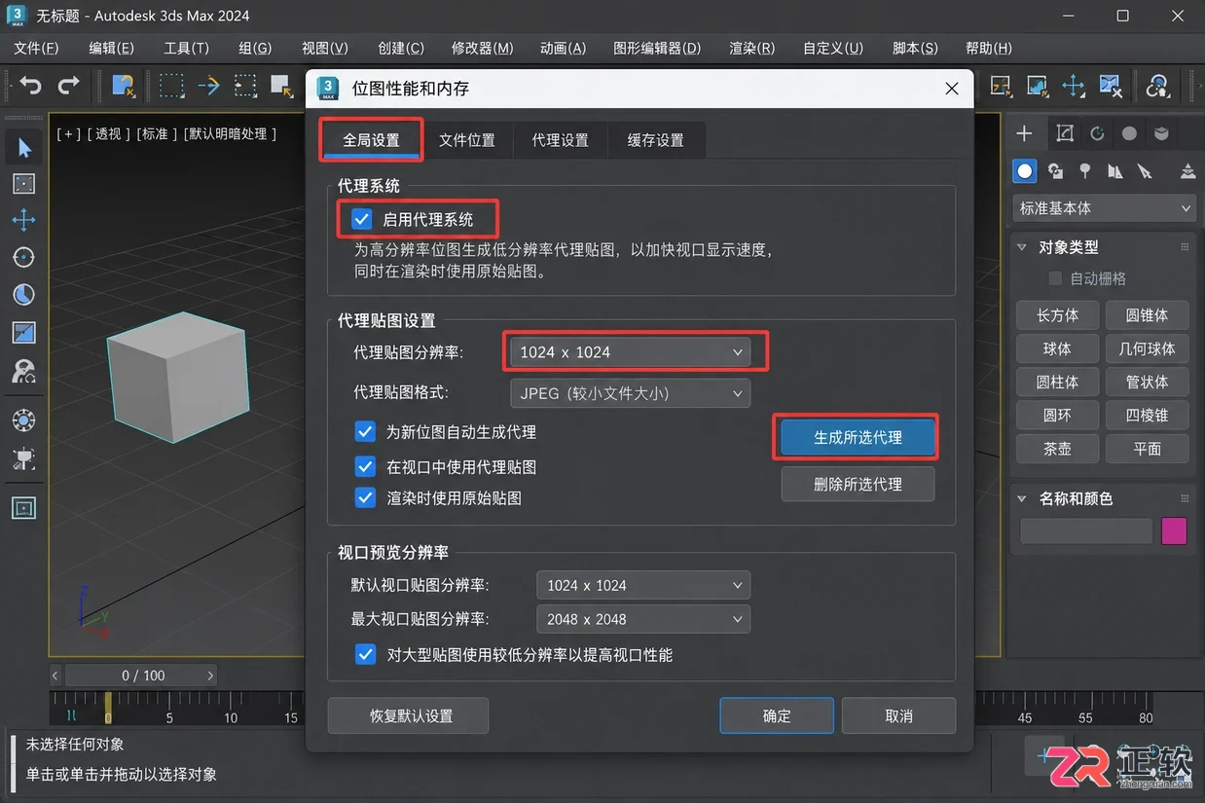Open the Motion circle command panel tab
Viewport: 1205px width, 803px height.
[x=1129, y=133]
